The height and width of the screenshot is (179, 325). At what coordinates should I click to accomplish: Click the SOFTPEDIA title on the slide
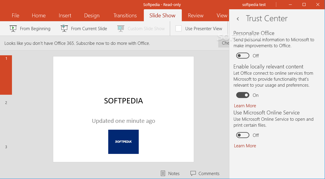[123, 101]
